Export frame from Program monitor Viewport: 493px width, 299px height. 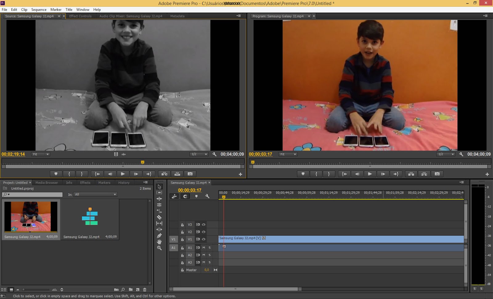(x=437, y=174)
